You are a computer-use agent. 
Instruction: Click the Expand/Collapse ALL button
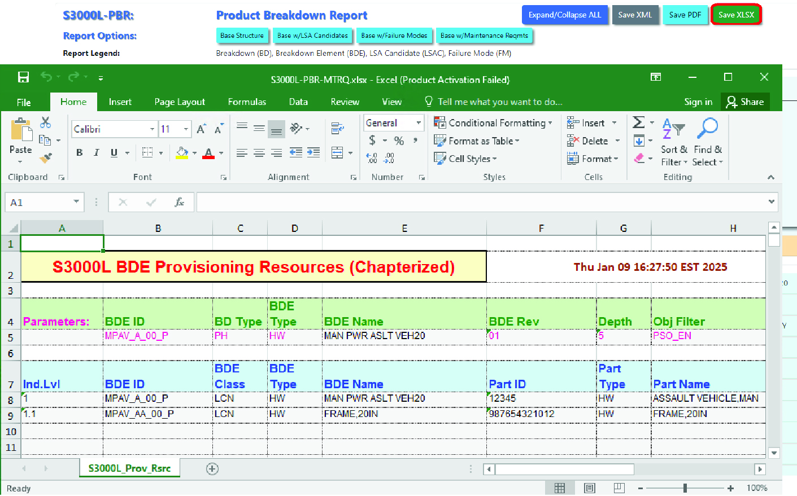[565, 15]
